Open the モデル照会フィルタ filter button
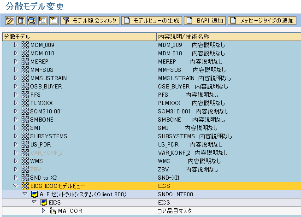Viewport: 301px width, 217px height. coord(90,21)
